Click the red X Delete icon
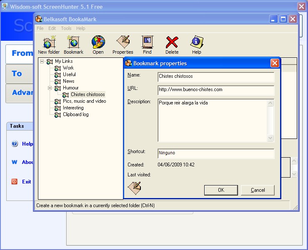Image resolution: width=308 pixels, height=250 pixels. [x=172, y=42]
